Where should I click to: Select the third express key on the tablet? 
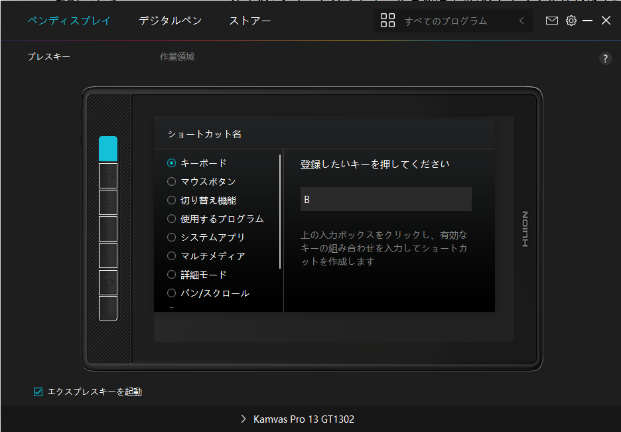pos(108,202)
